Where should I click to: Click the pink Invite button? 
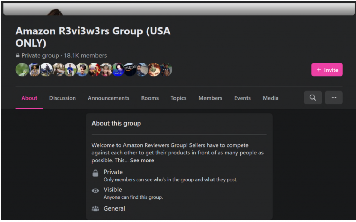pos(327,70)
